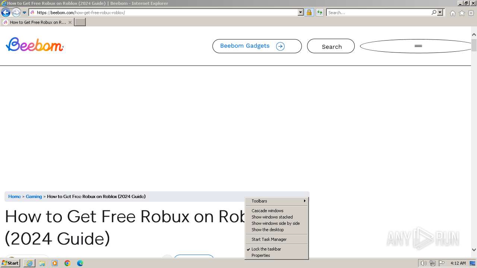Click the show desktop tray button

coord(473,263)
